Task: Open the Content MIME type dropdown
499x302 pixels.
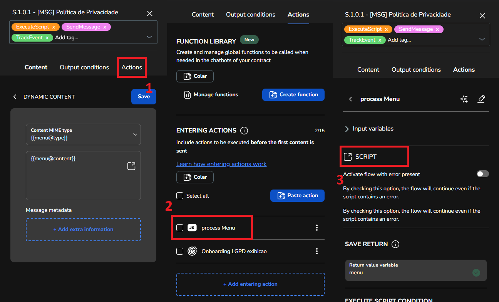Action: [x=83, y=134]
